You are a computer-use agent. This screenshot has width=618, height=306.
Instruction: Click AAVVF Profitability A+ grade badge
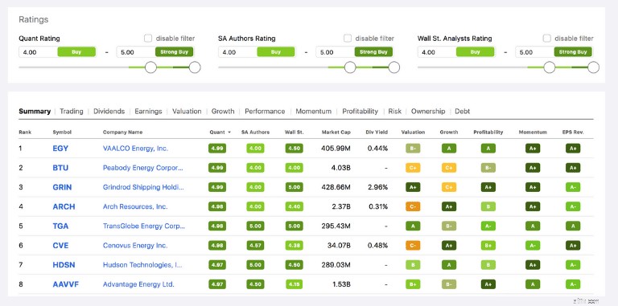488,284
